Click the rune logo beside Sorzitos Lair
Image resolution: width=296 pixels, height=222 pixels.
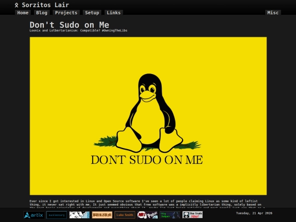pos(16,5)
